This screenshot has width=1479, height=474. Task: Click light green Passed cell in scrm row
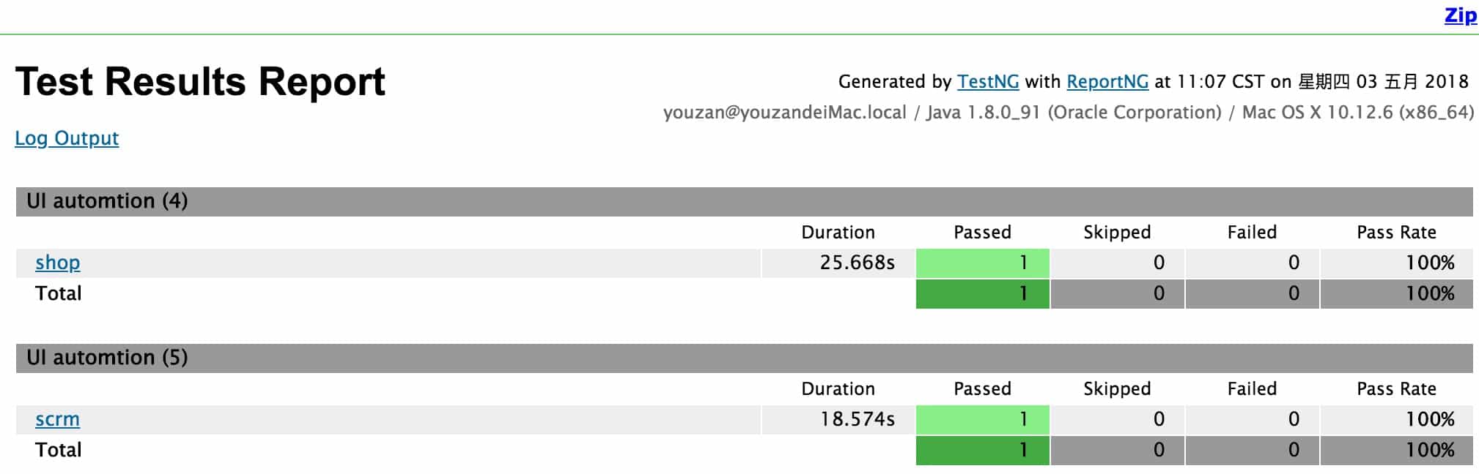coord(982,419)
